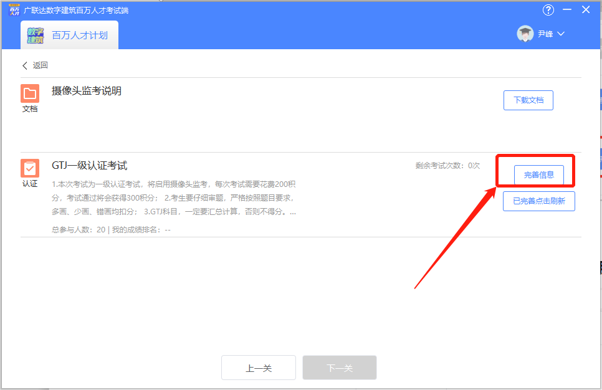Click the 总参与人数：20 statistics line
Image resolution: width=602 pixels, height=390 pixels.
pyautogui.click(x=112, y=229)
